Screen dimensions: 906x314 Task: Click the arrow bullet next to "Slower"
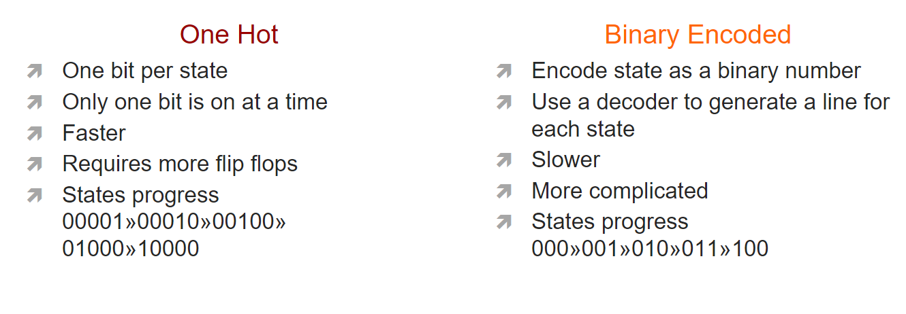coord(504,160)
